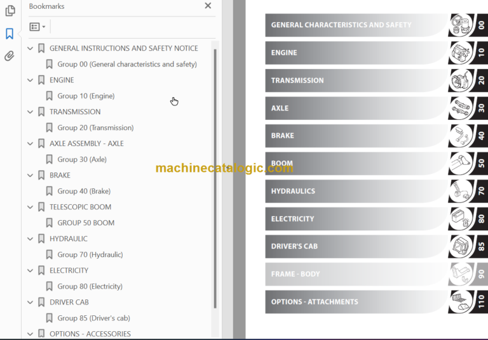Click the battery illustration icon for group 80
Viewport: 488px width, 340px height.
point(461,219)
